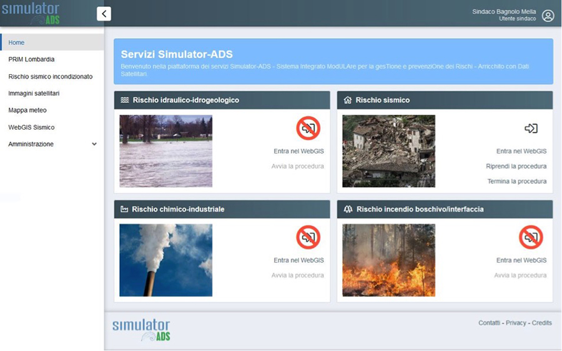
Task: Click the smokestack photo thumbnail
Action: tap(166, 260)
